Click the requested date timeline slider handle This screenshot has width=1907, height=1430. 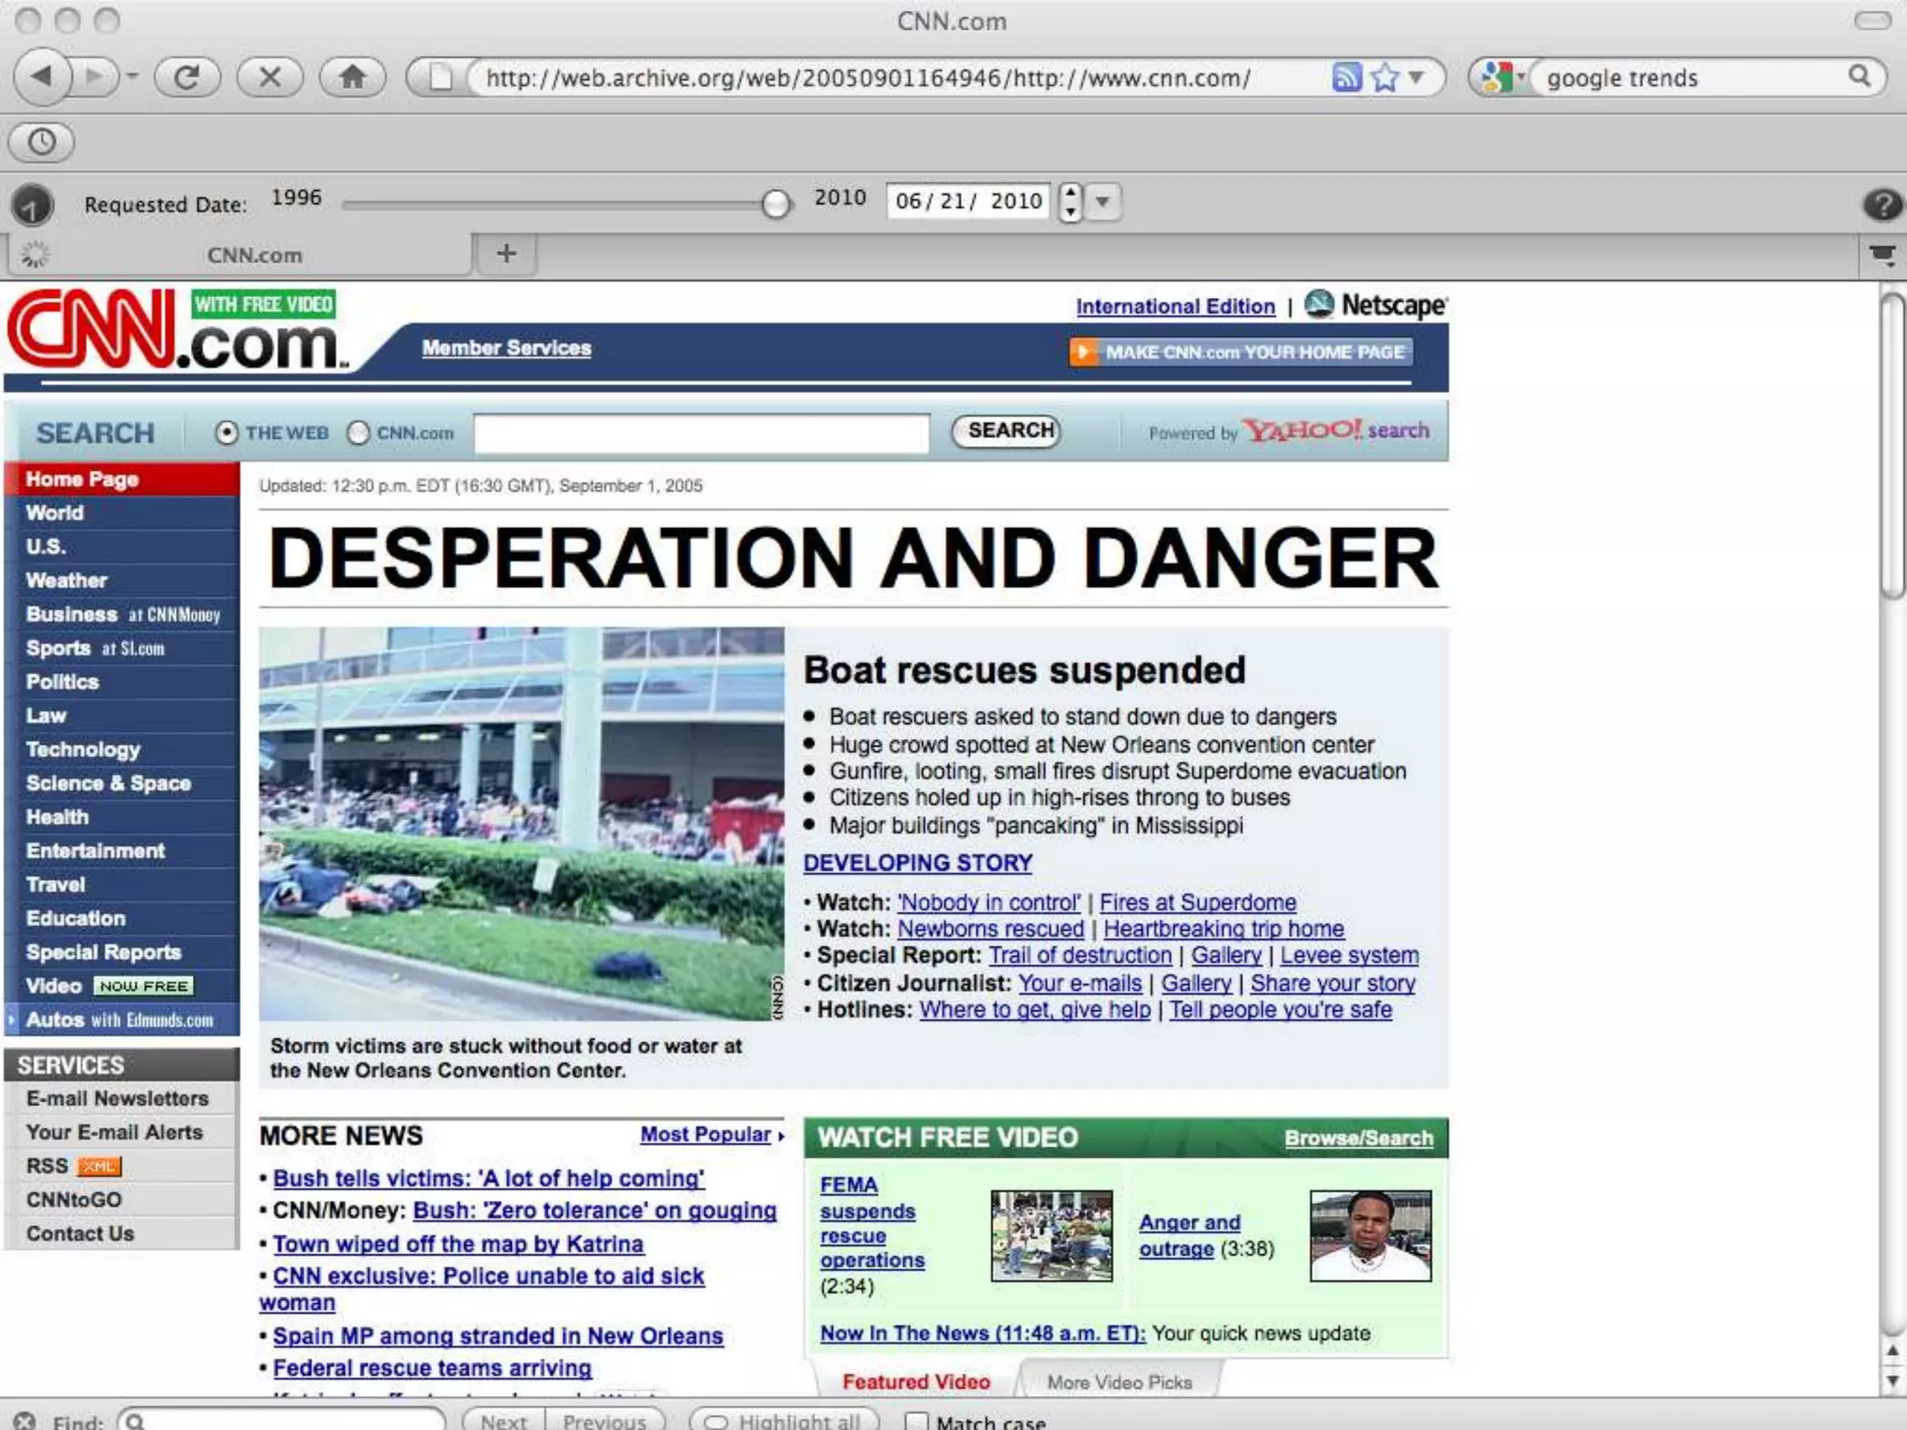click(x=775, y=203)
